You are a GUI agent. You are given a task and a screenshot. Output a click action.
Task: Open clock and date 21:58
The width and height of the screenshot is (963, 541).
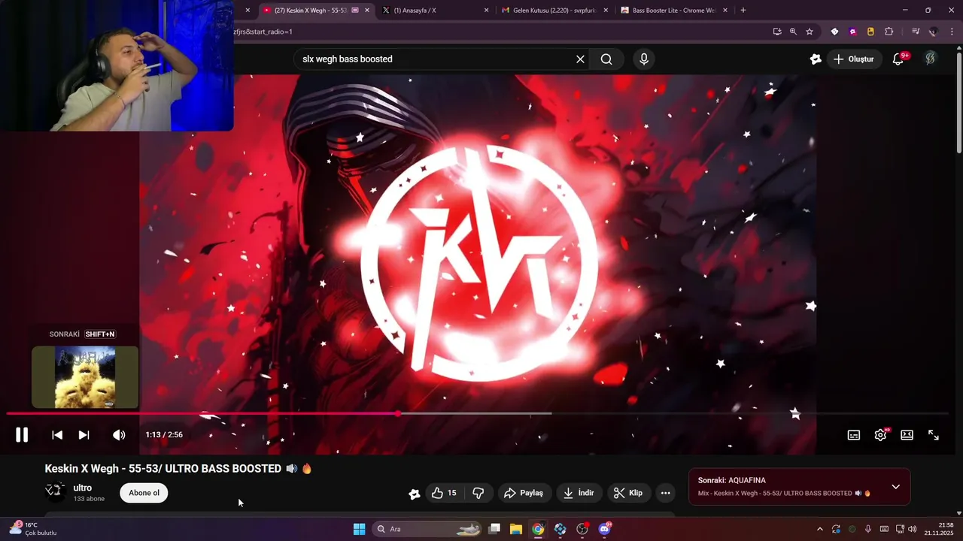pos(940,529)
